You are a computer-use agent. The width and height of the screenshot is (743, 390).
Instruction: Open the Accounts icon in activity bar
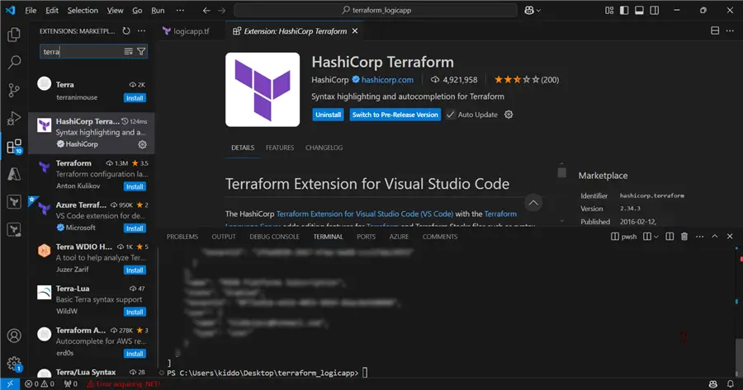point(14,336)
